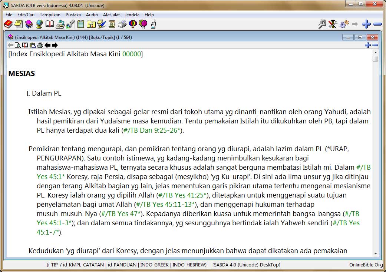Click the small blue plus in Ensiklopedi window

(368, 45)
